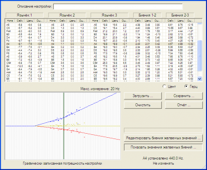Click in the Описание настройки text field

click(118, 7)
